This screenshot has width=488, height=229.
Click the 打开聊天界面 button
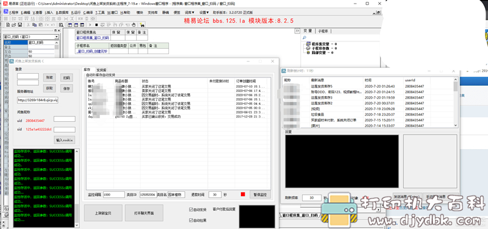(x=144, y=213)
